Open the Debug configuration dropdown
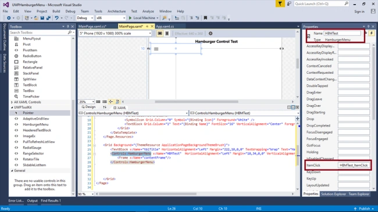Image resolution: width=378 pixels, height=212 pixels. click(85, 18)
